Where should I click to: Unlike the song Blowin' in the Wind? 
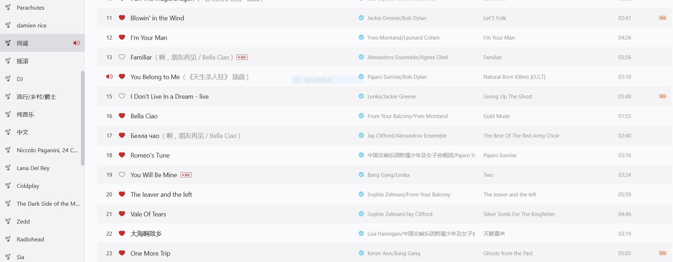(122, 17)
